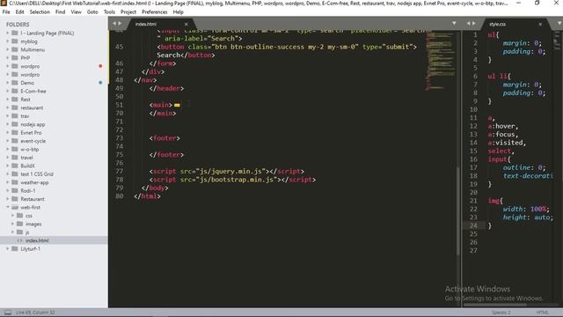Go to previous tab in left pane
The height and width of the screenshot is (317, 563).
tap(114, 24)
